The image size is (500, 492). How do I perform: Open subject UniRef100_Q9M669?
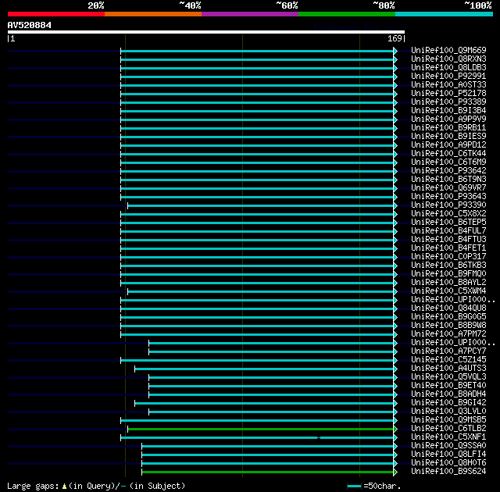(x=448, y=50)
